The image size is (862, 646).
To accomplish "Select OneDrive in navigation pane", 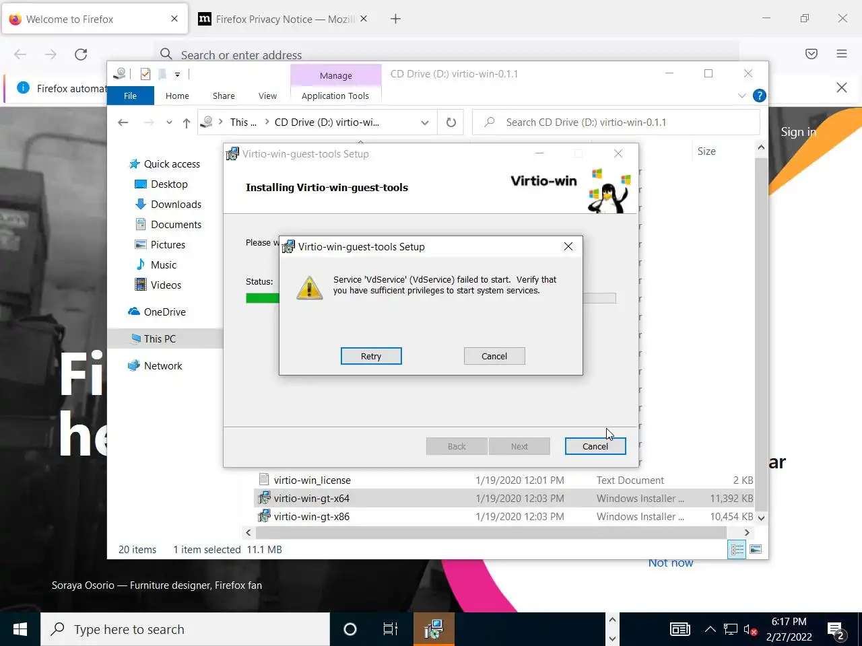I will click(164, 312).
